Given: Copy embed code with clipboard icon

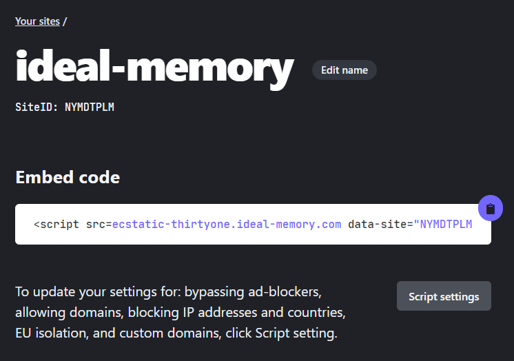Looking at the screenshot, I should coord(491,209).
